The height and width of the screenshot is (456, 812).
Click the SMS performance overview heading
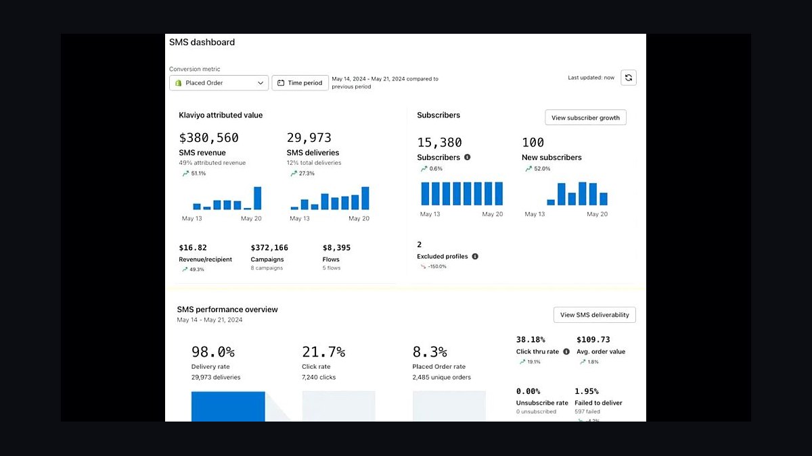pyautogui.click(x=227, y=309)
